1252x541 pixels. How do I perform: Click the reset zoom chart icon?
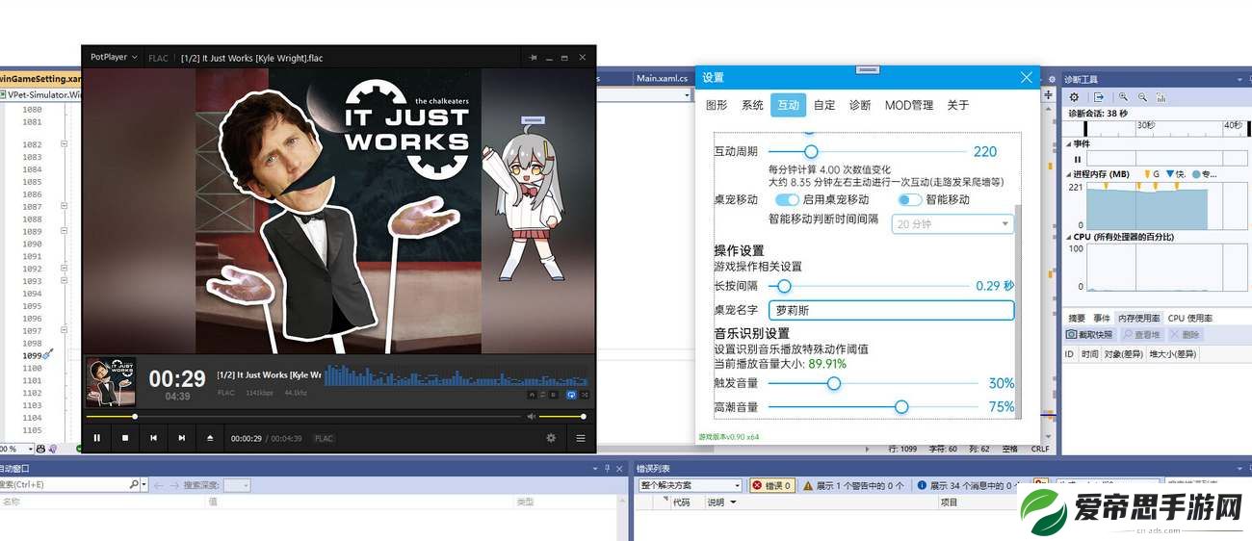pyautogui.click(x=1161, y=97)
